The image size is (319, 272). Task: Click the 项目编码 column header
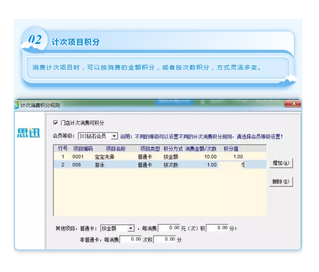83,148
